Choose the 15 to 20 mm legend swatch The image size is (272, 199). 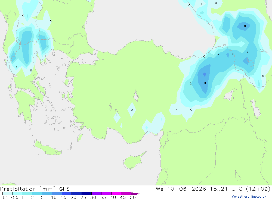point(67,194)
